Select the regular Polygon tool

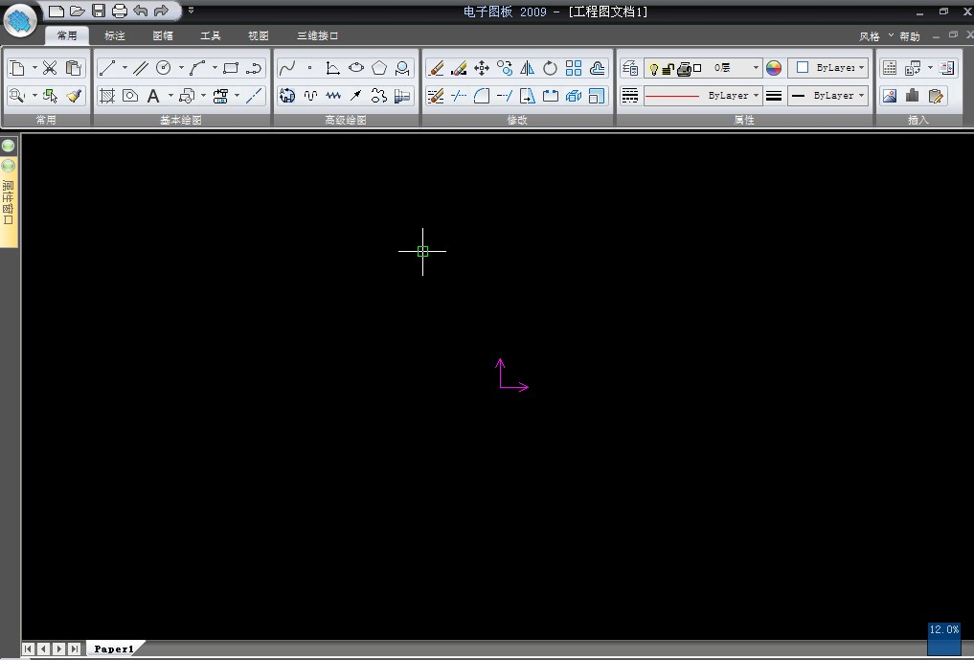click(x=379, y=68)
